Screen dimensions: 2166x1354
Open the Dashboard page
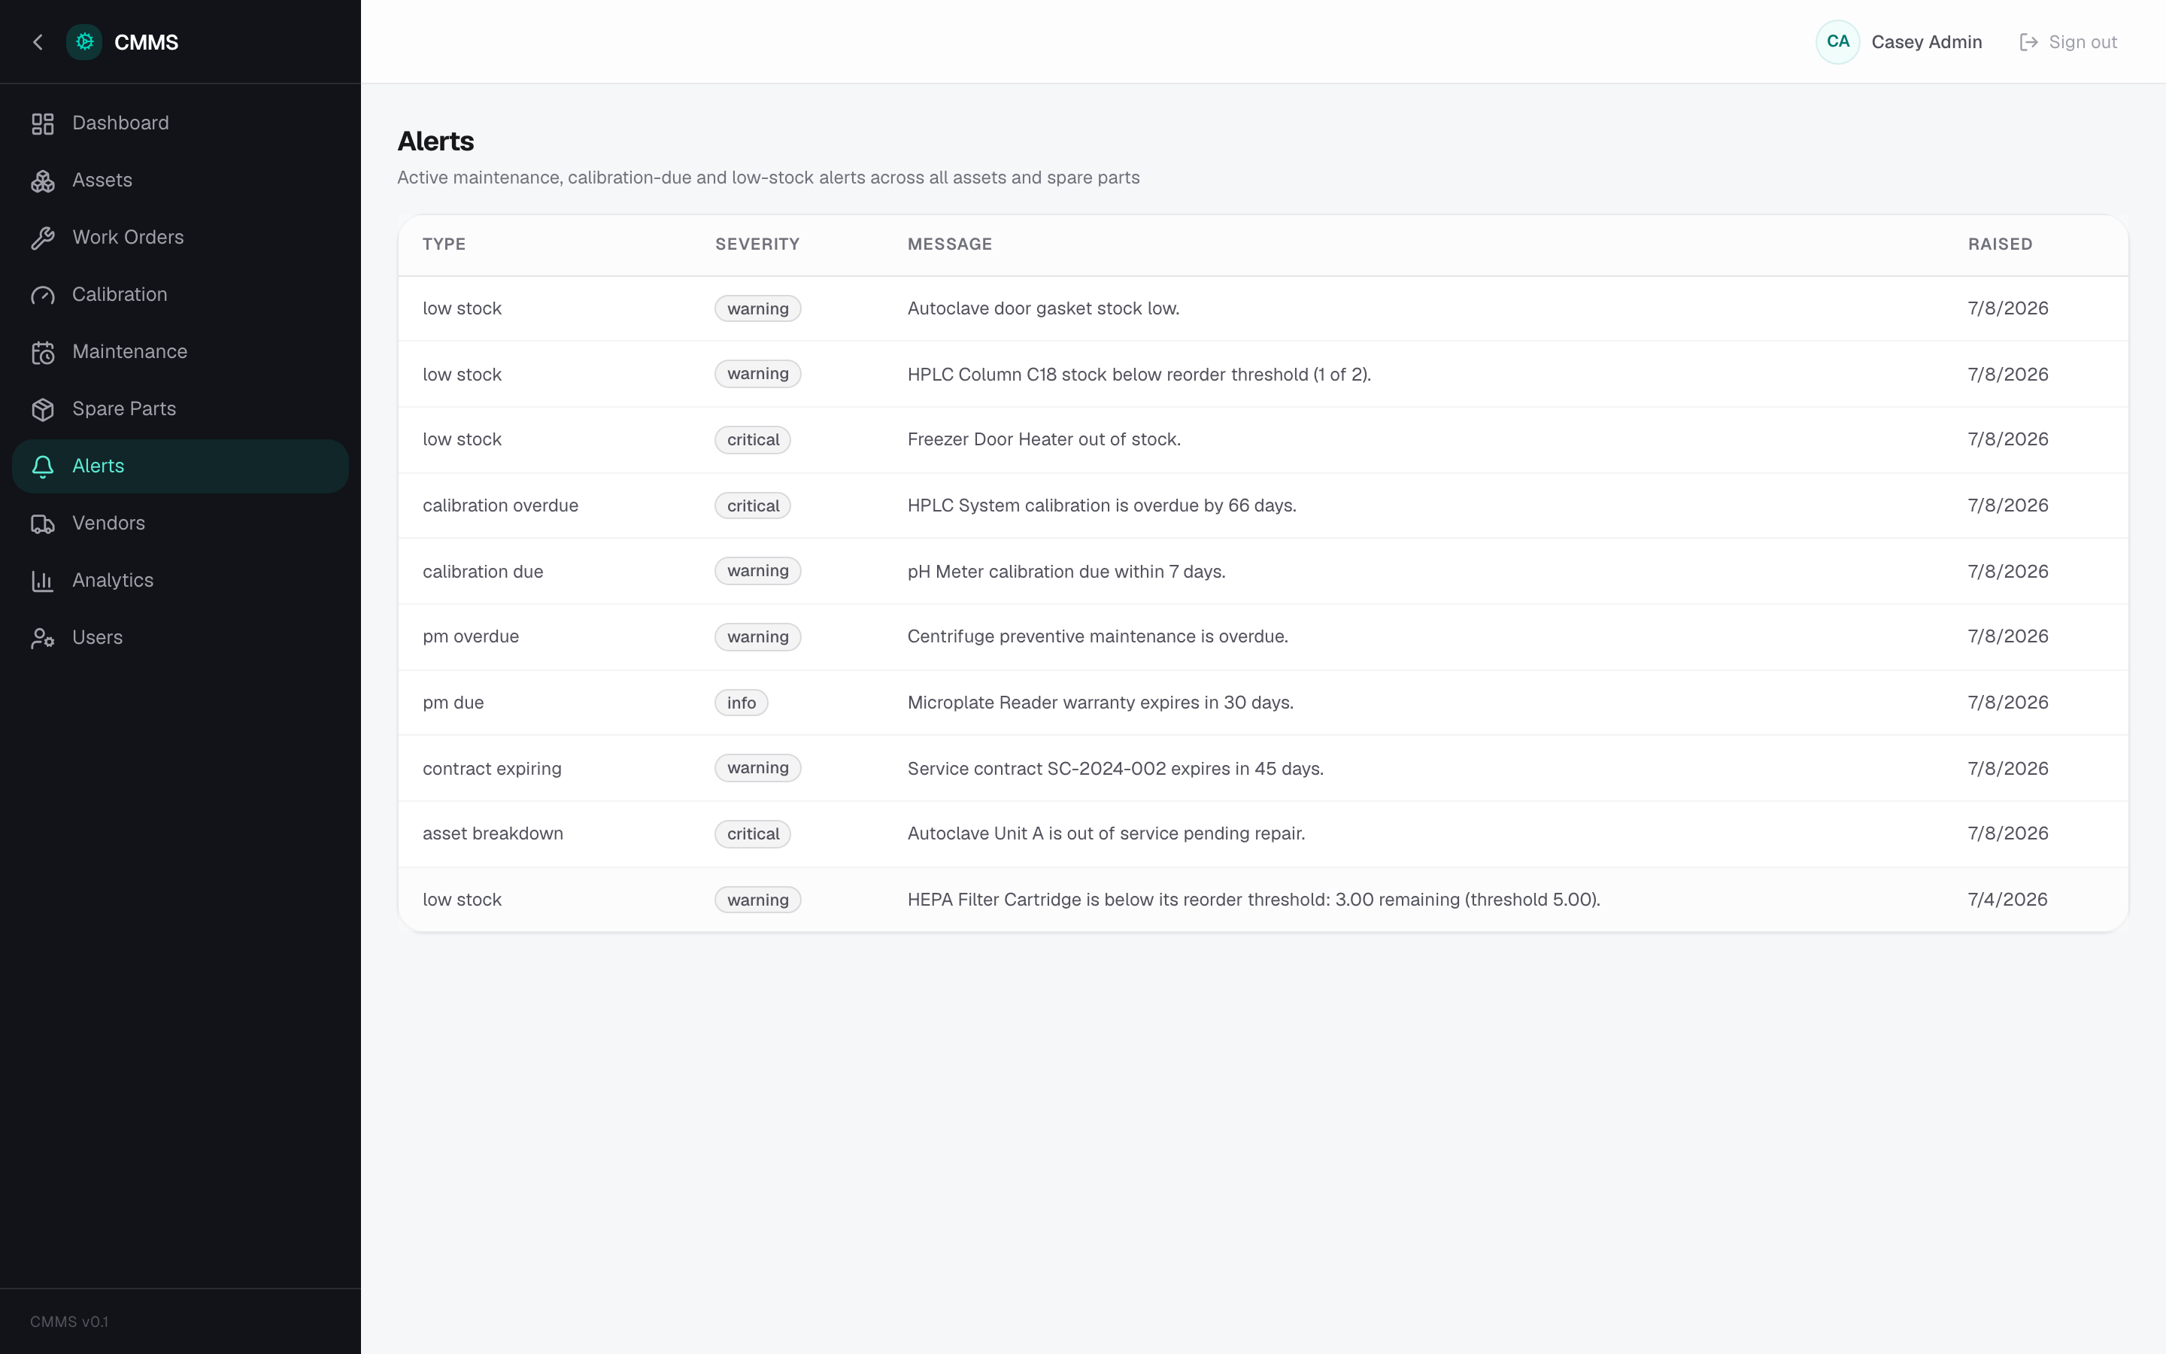[x=180, y=123]
